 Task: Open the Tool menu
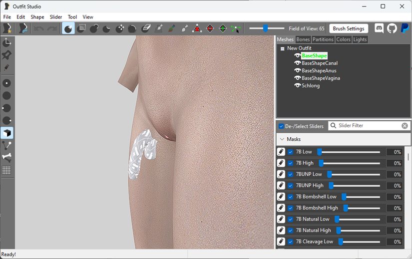click(72, 17)
